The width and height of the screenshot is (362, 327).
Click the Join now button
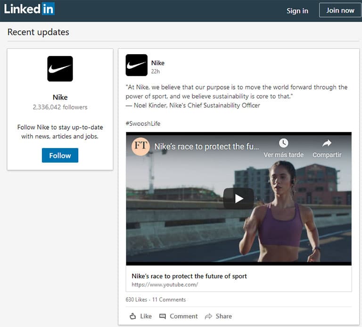(340, 10)
